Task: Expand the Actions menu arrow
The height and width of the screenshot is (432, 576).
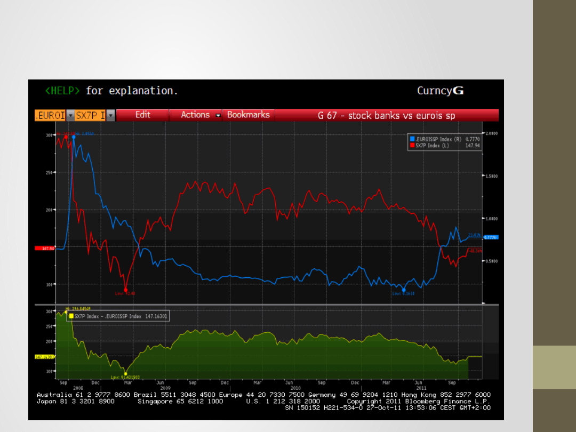Action: [x=218, y=115]
